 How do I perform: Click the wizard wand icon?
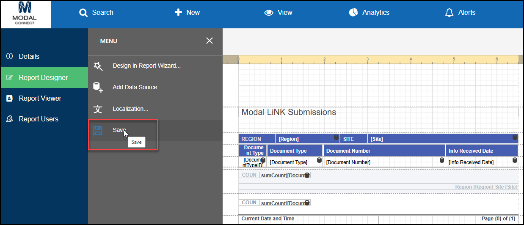pos(98,66)
